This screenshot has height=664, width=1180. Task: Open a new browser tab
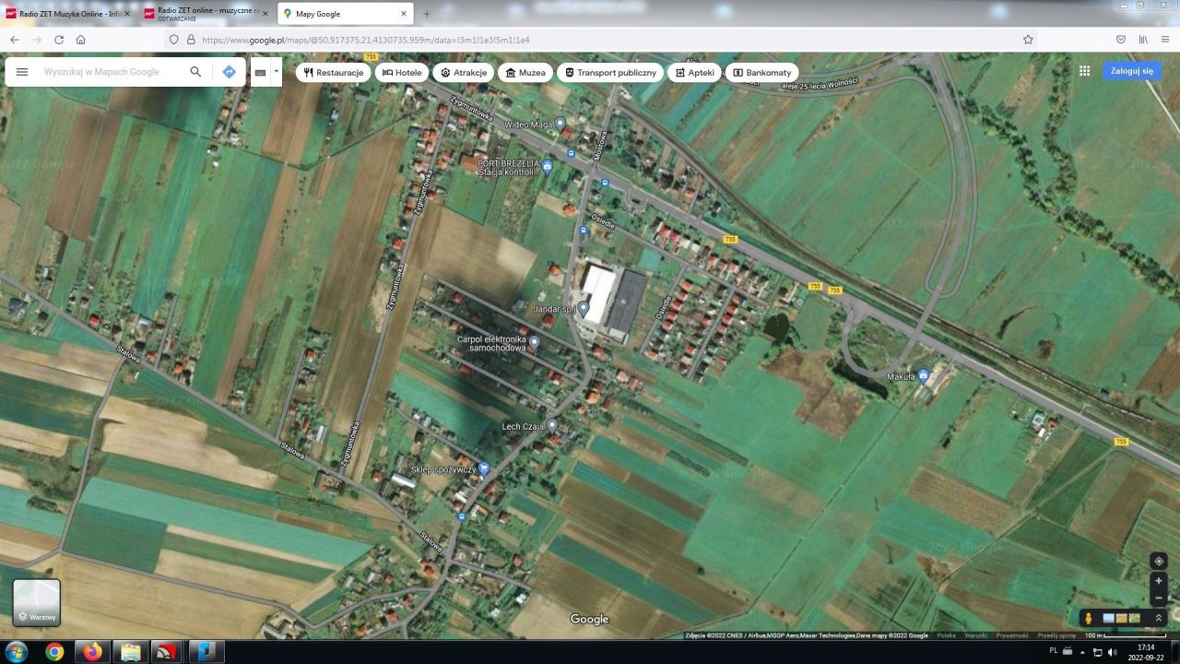pyautogui.click(x=426, y=14)
